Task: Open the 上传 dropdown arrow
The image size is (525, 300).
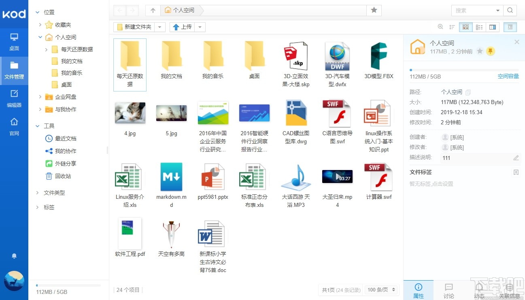Action: coord(200,27)
